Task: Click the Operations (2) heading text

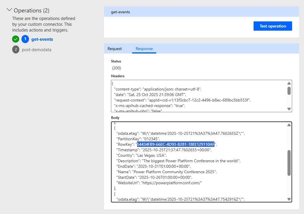Action: 32,11
